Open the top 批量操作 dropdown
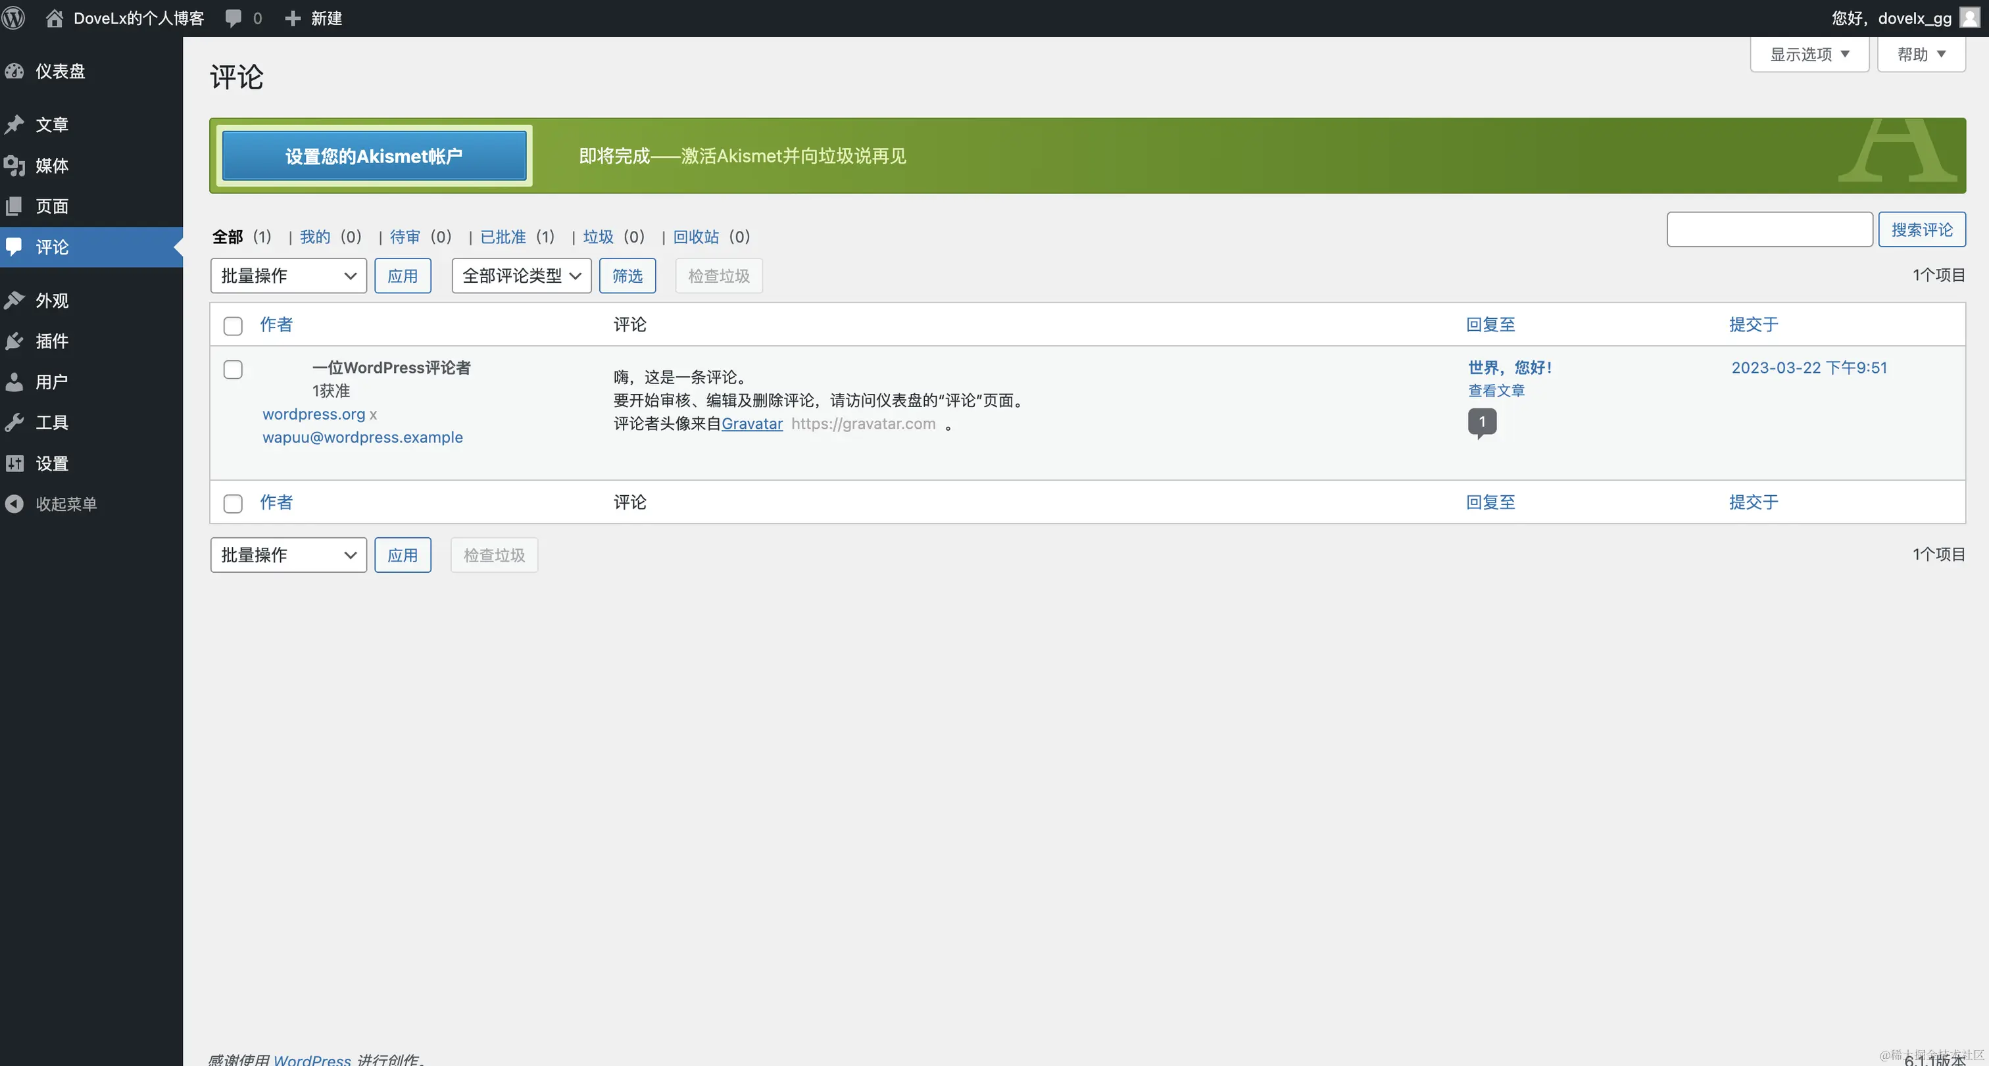The width and height of the screenshot is (1989, 1066). click(x=288, y=276)
